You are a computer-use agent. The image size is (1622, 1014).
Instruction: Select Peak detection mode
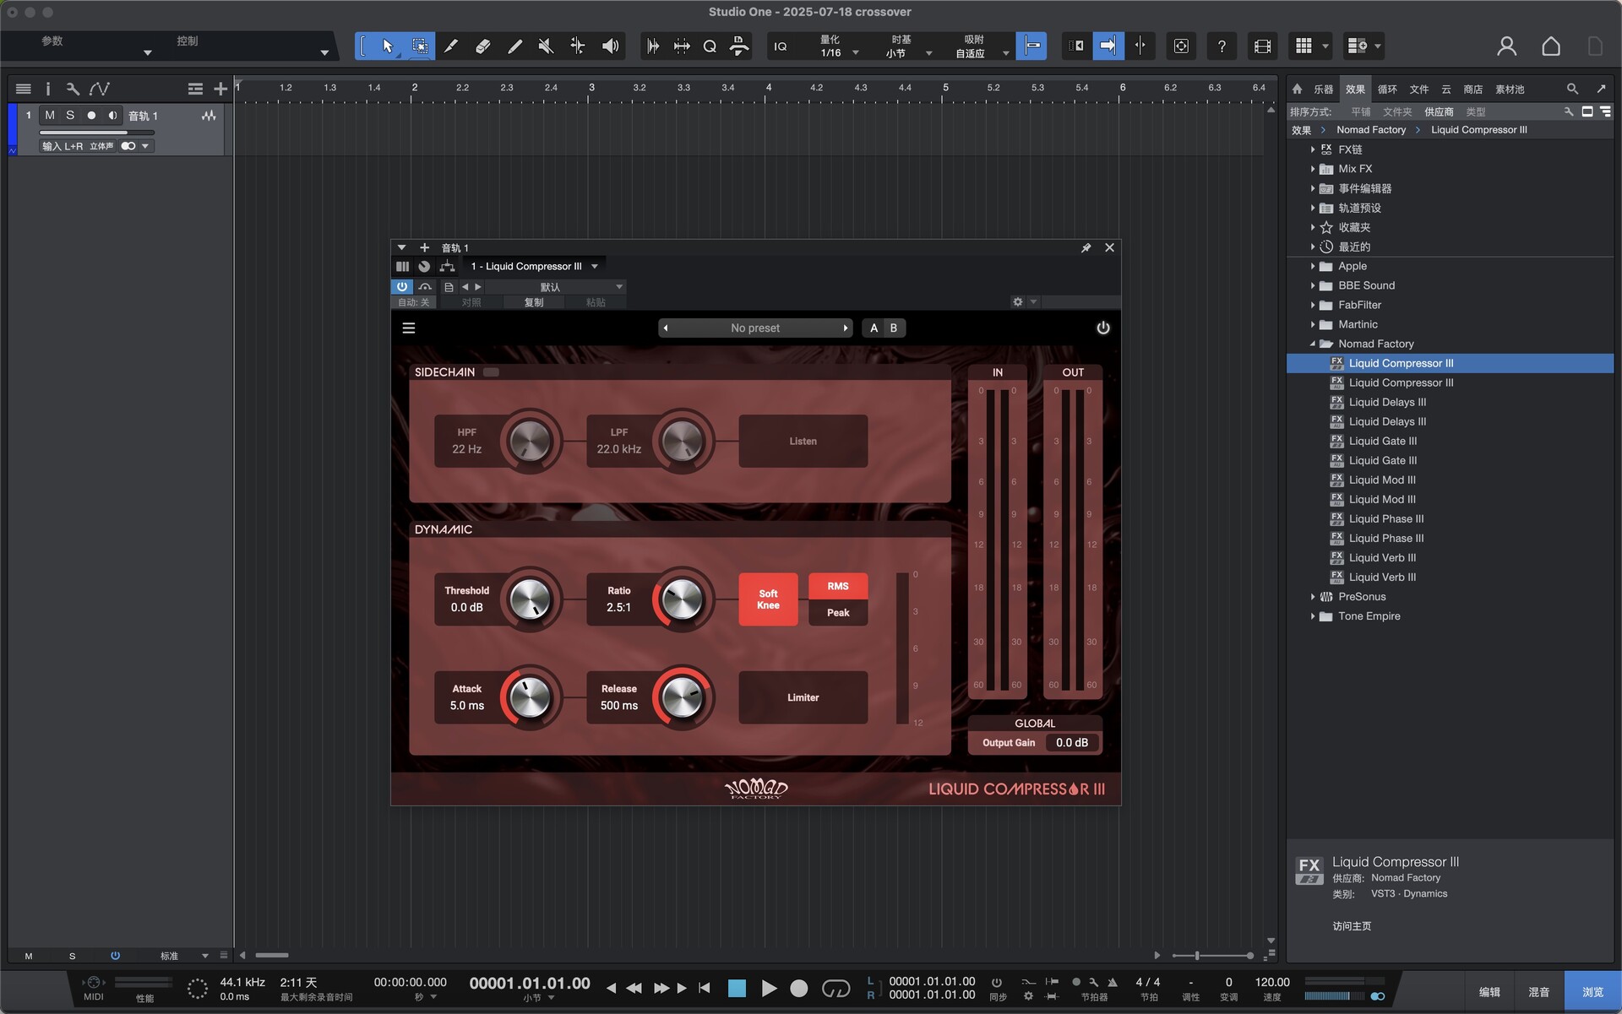click(838, 613)
